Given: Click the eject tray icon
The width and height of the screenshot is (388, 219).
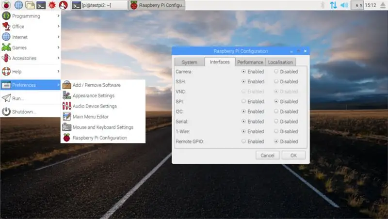Looking at the screenshot, I should [383, 5].
